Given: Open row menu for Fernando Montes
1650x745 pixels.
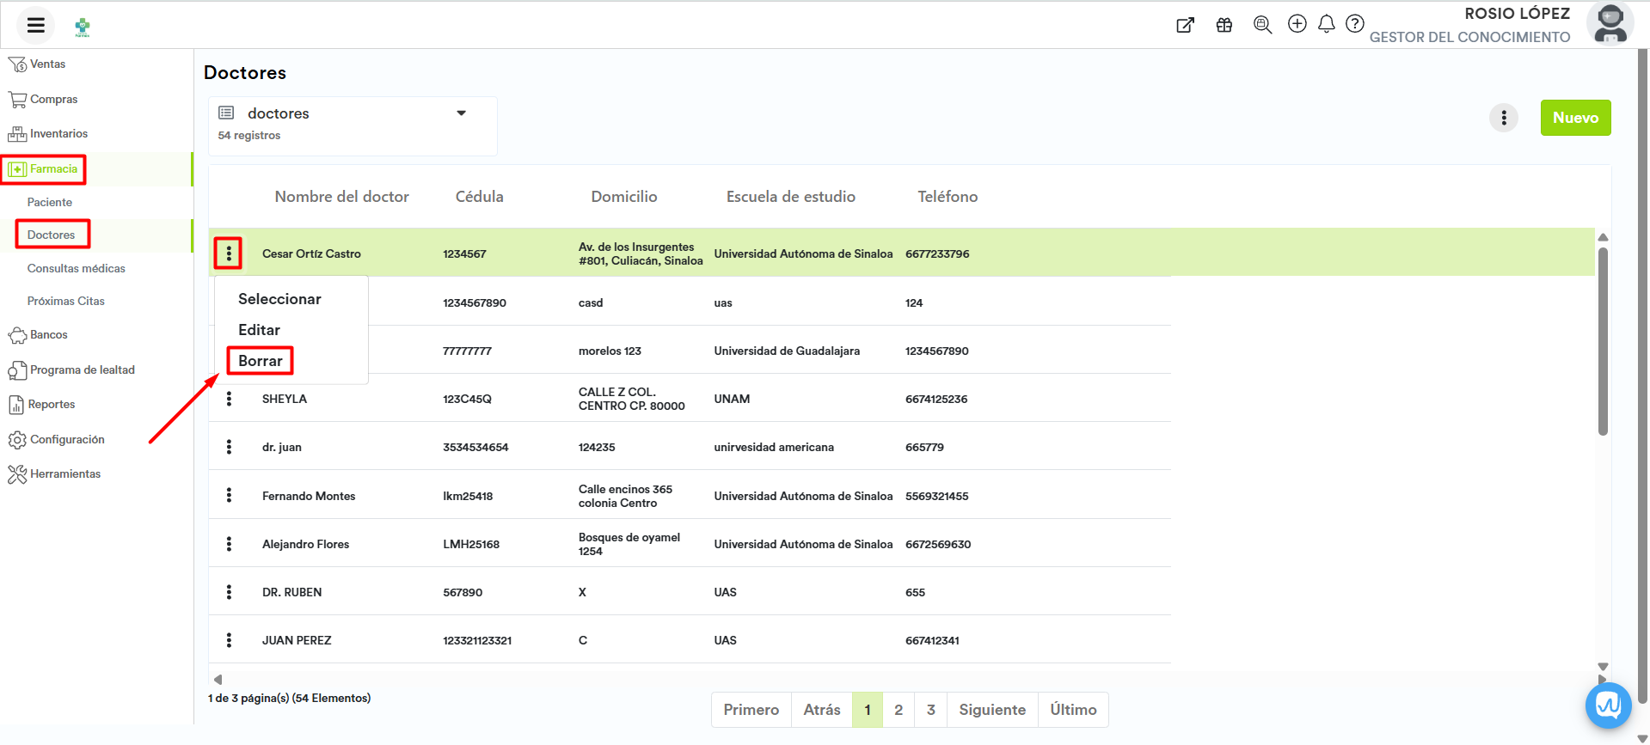Looking at the screenshot, I should click(x=229, y=496).
